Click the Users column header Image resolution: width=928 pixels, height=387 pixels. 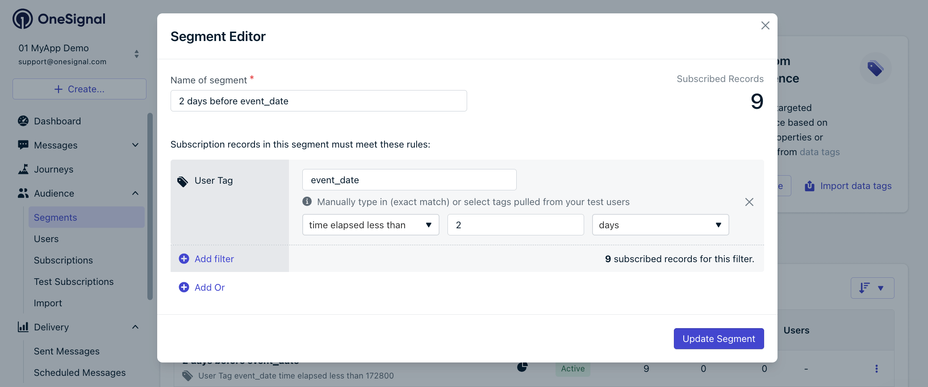[796, 330]
